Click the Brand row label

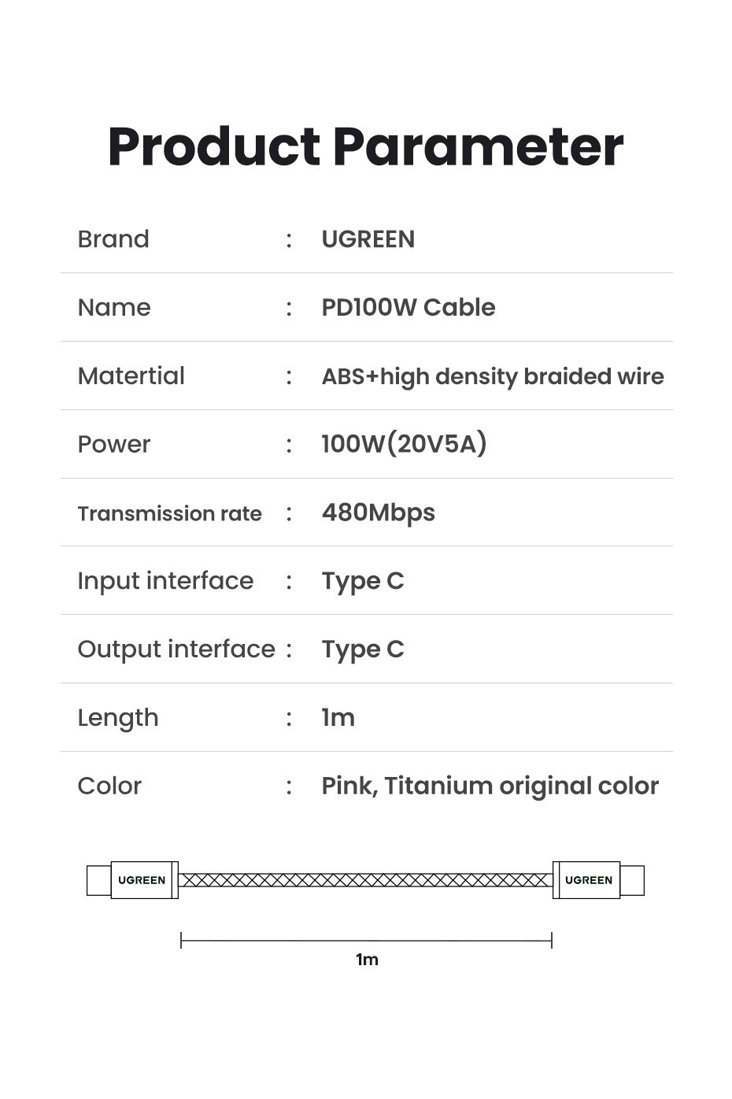113,239
